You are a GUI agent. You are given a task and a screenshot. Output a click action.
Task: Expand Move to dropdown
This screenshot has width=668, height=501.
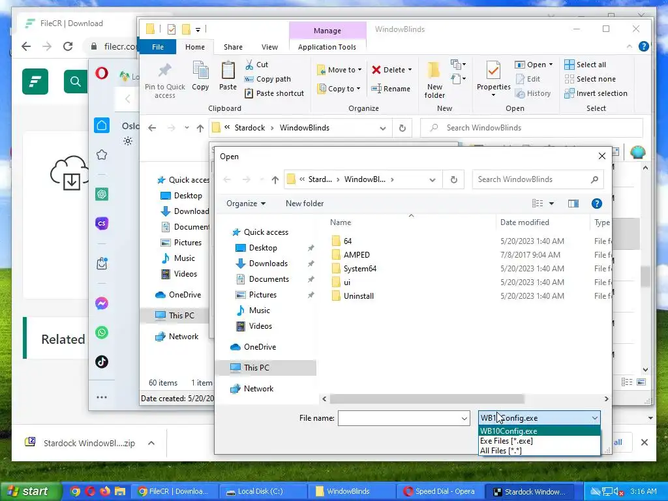point(359,69)
